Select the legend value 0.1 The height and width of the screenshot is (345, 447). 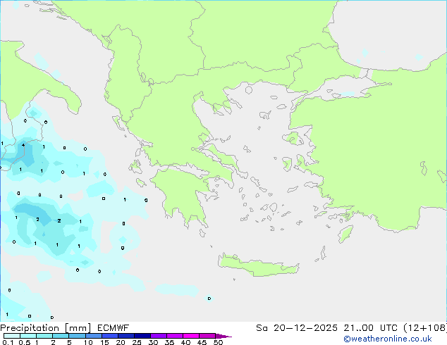[8, 342]
